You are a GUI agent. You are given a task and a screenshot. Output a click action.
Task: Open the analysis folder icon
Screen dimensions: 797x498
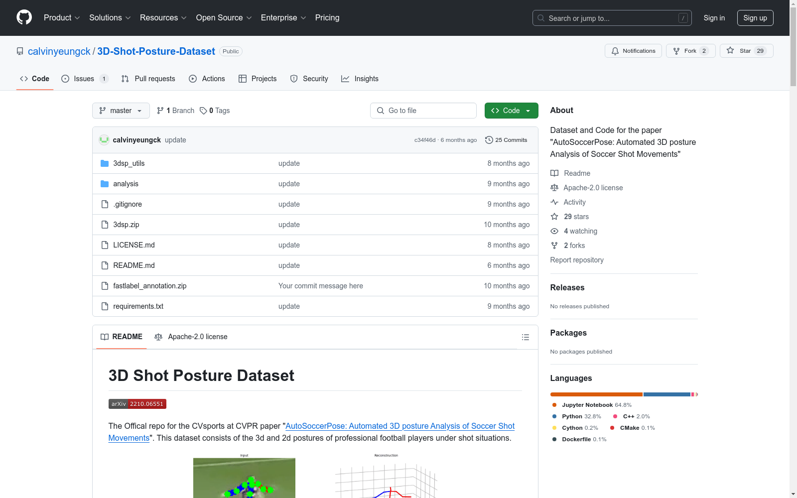(x=105, y=184)
